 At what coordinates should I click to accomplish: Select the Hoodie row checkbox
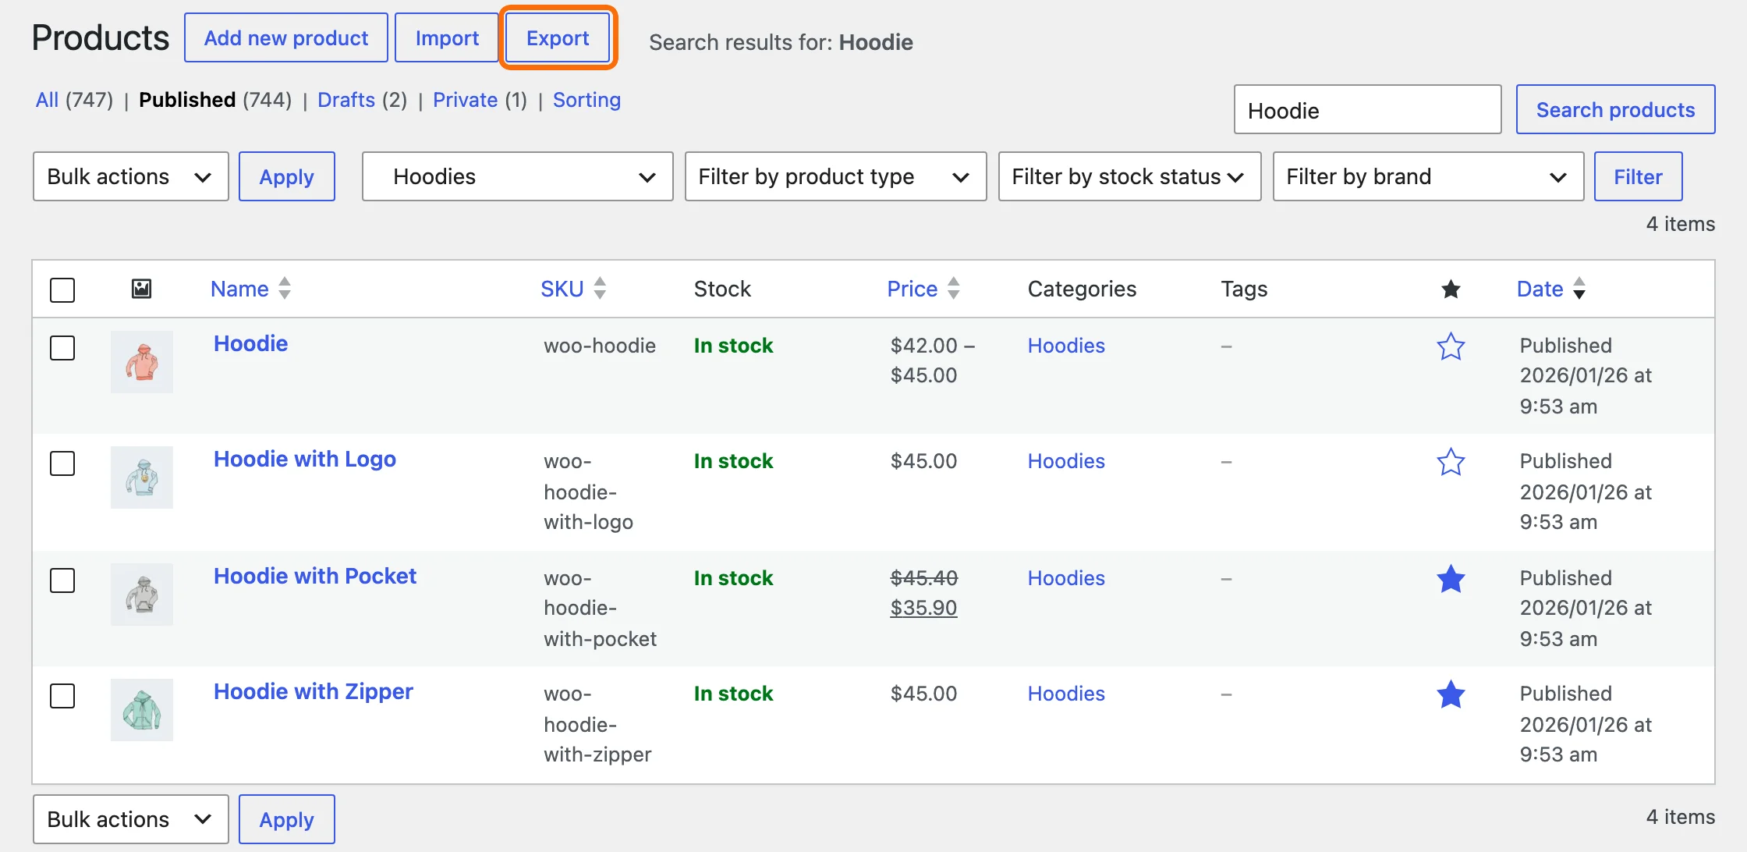62,348
